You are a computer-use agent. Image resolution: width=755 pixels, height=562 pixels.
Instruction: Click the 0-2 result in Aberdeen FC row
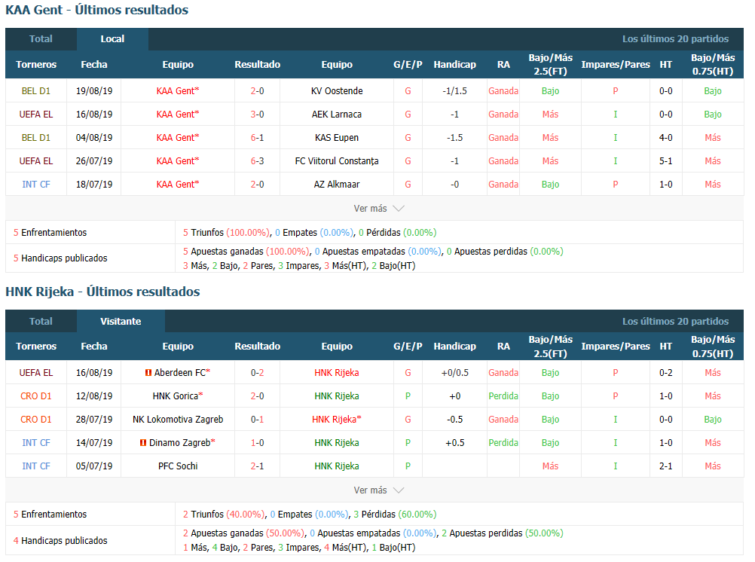(x=257, y=373)
